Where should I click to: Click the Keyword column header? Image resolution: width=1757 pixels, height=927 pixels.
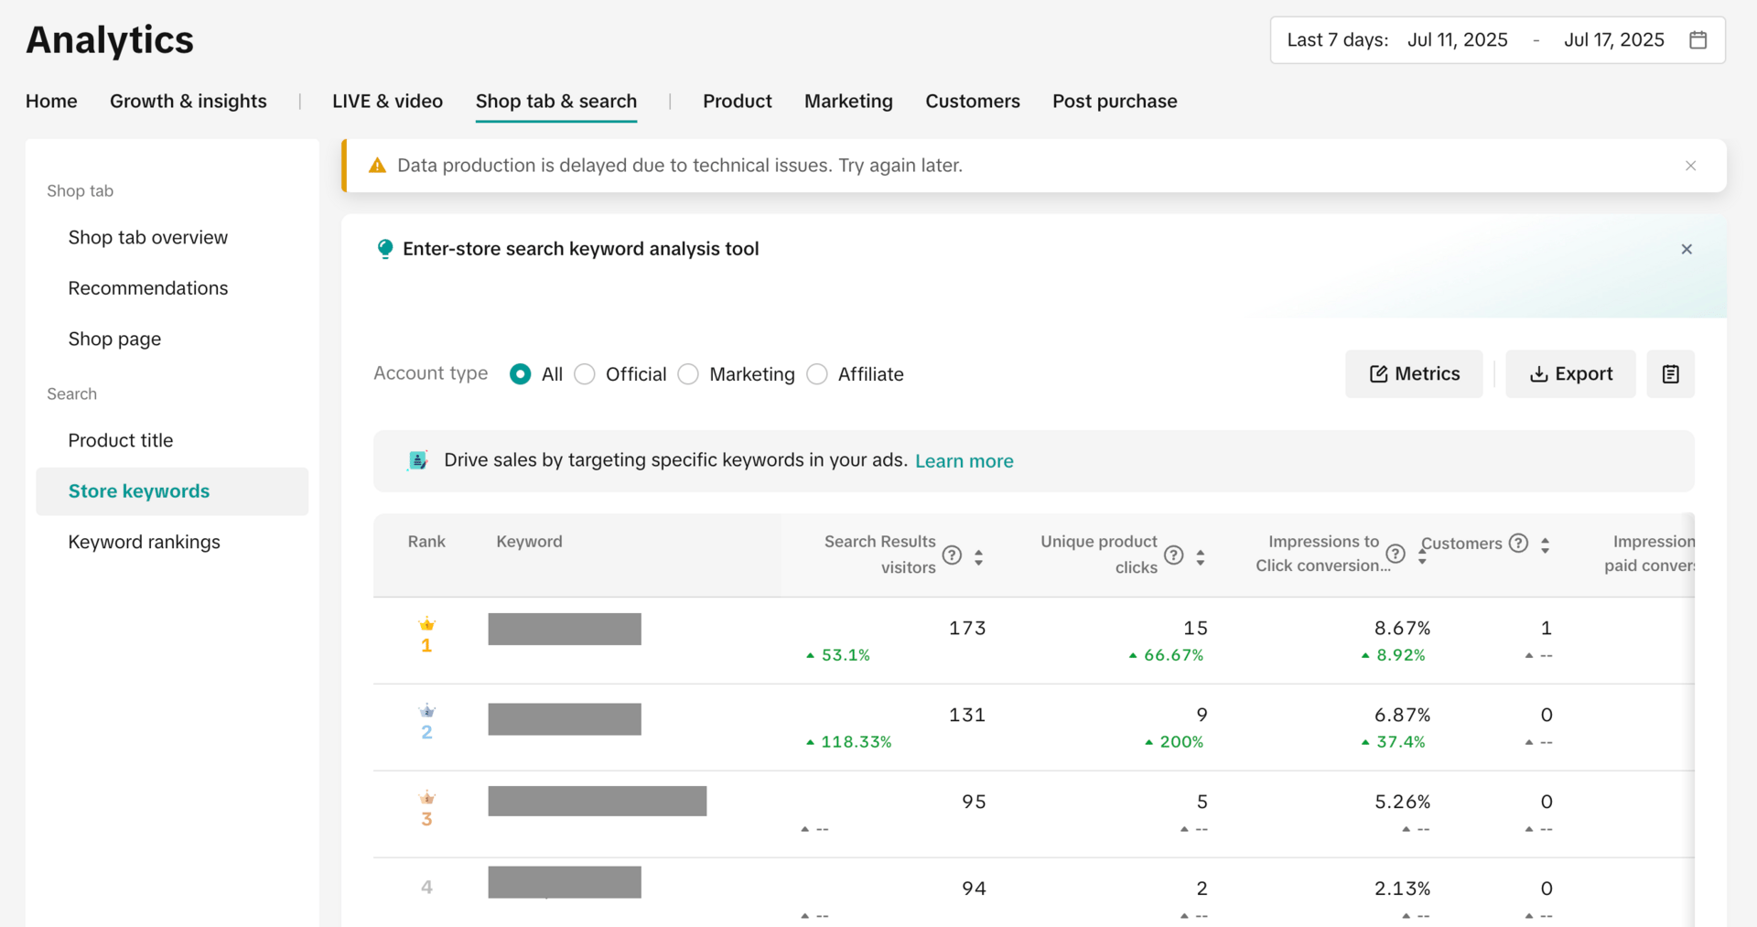click(x=529, y=542)
